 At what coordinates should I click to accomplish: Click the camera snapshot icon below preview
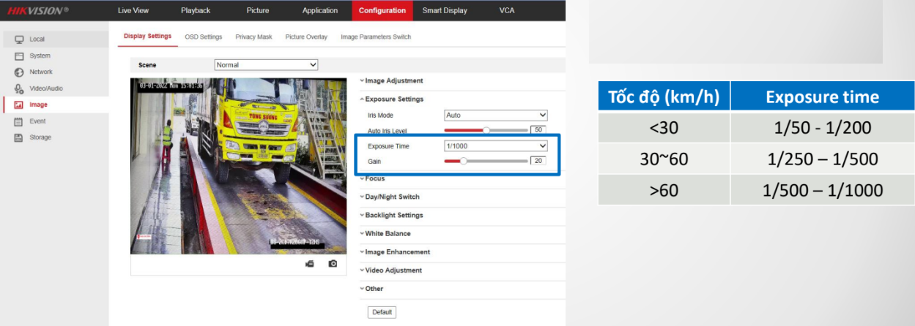(333, 263)
